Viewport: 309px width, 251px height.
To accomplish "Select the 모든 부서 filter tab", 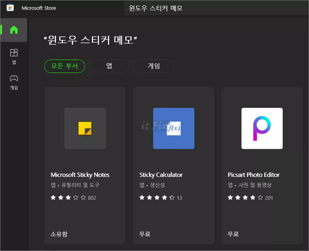I will pos(64,66).
